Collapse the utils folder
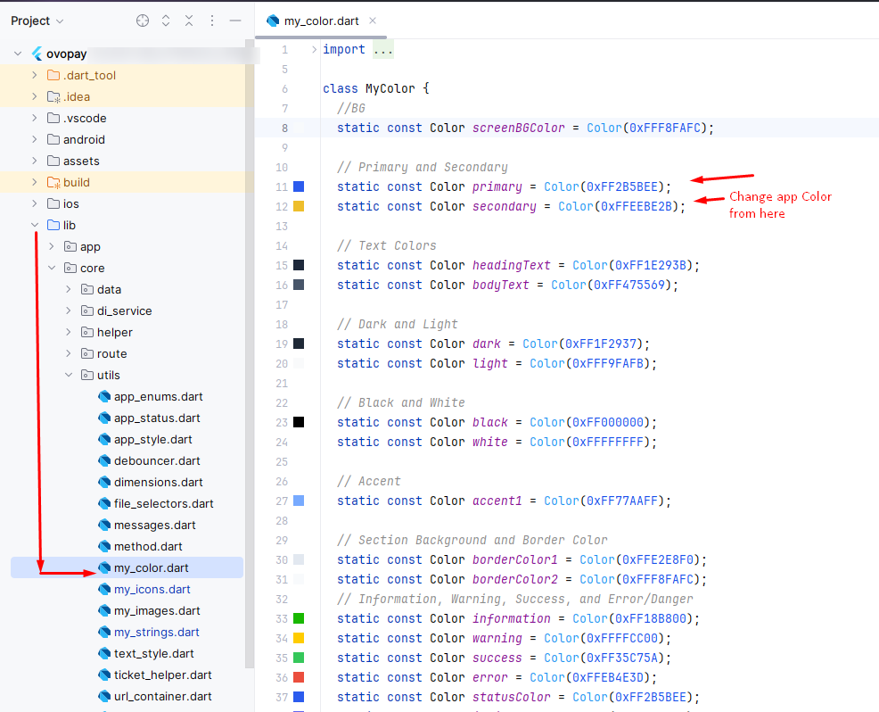The height and width of the screenshot is (712, 879). [x=69, y=375]
